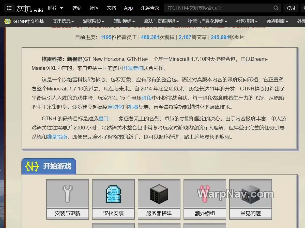Open the hamburger list menu icon

tap(9, 8)
